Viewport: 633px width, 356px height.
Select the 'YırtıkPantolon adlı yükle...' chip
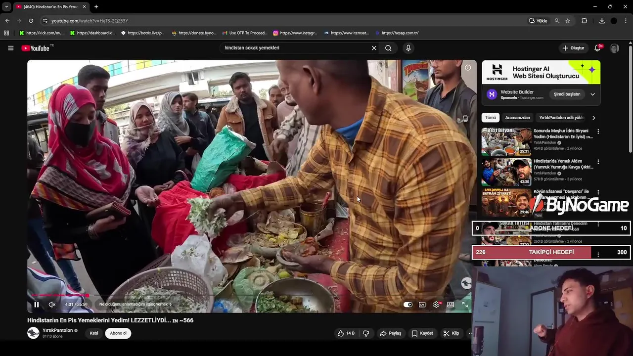(562, 118)
